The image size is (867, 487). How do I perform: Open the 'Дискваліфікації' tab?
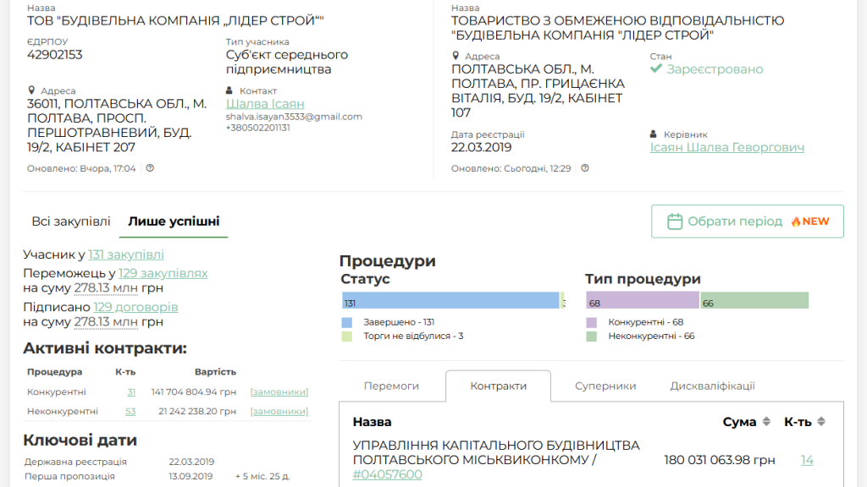[712, 386]
